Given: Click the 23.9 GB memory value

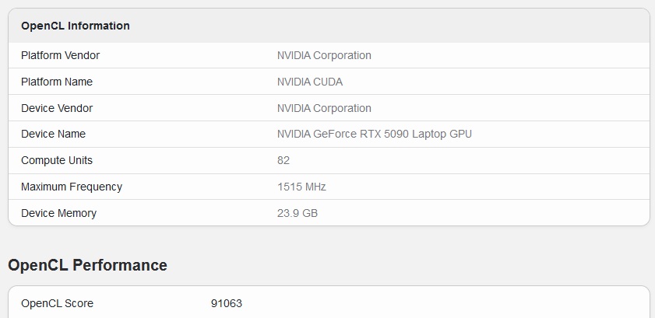Looking at the screenshot, I should tap(298, 213).
